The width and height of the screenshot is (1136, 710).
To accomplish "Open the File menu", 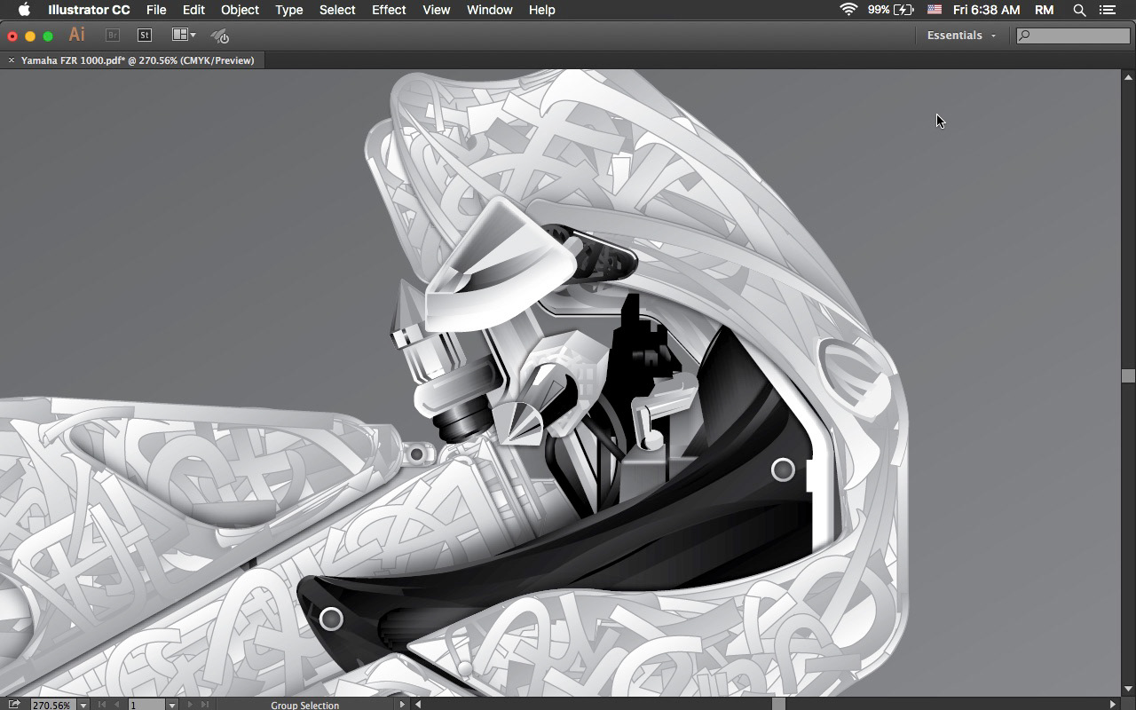I will coord(156,10).
